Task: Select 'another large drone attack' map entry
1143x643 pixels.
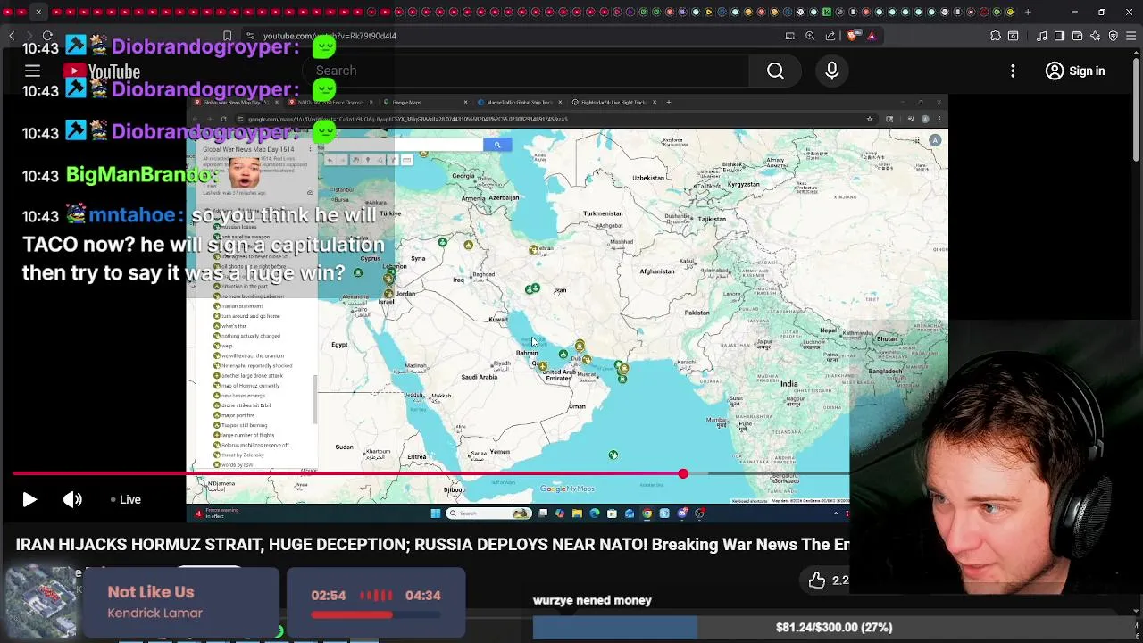Action: [x=253, y=375]
